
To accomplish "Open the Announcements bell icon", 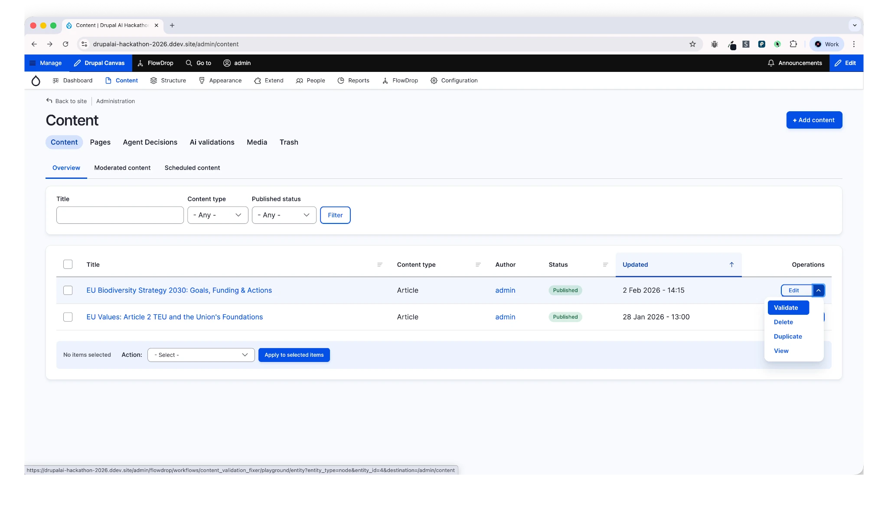I will [770, 63].
